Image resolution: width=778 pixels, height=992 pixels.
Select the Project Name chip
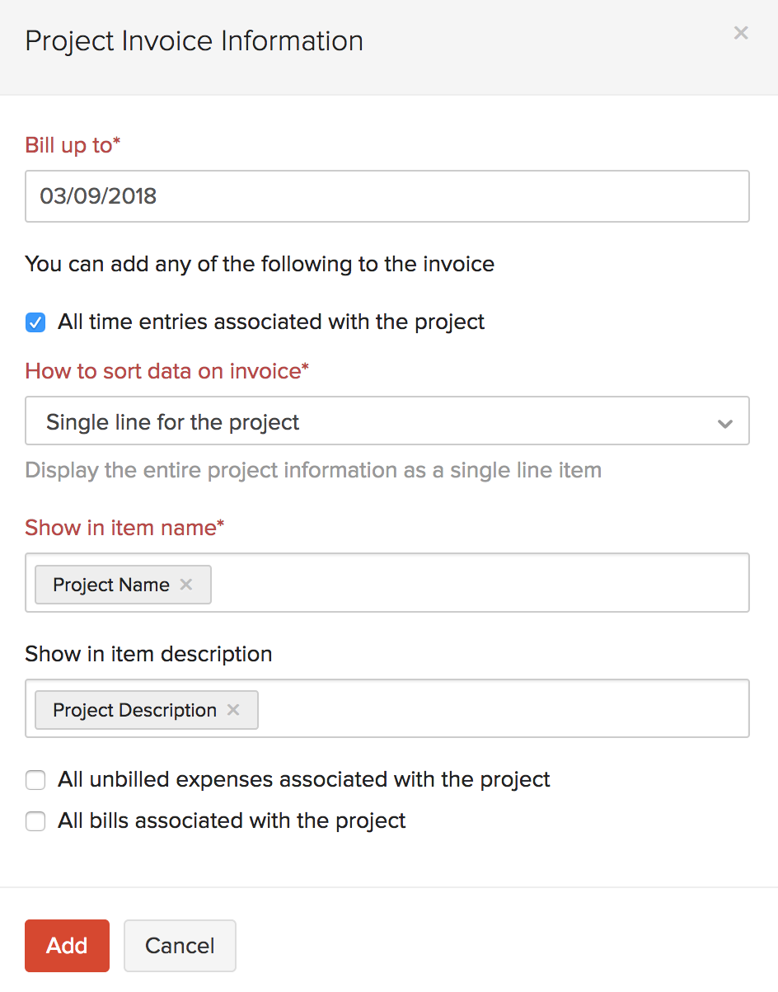(x=110, y=584)
